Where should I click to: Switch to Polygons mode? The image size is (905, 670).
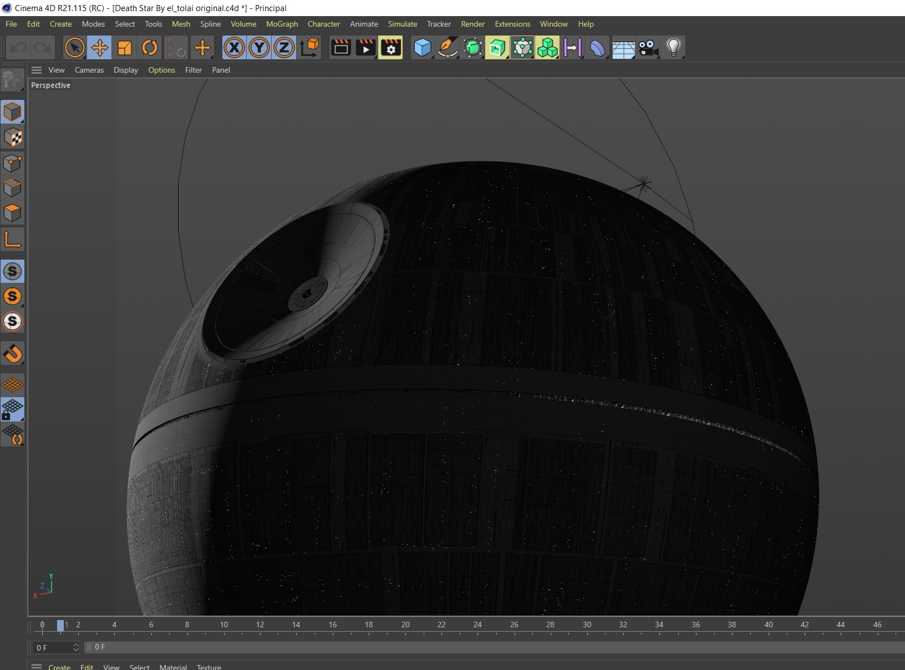point(13,213)
